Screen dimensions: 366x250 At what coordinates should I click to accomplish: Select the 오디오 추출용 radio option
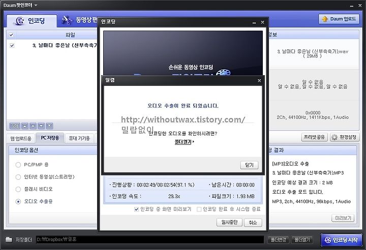point(18,201)
